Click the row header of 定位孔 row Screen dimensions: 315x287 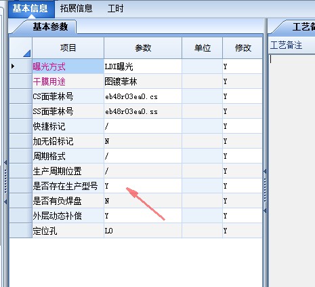[x=20, y=231]
